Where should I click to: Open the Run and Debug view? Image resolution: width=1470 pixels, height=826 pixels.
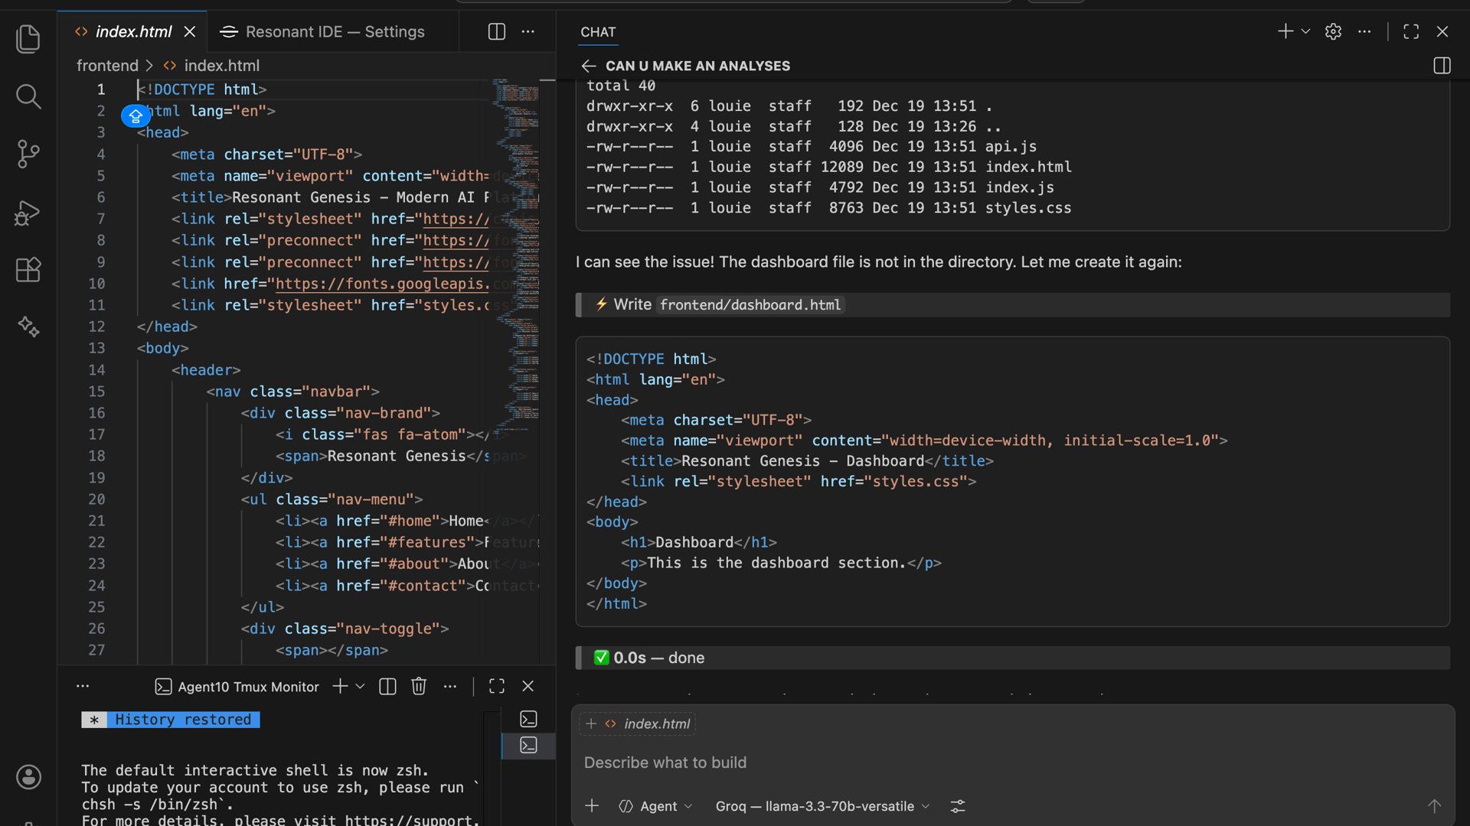click(x=28, y=213)
